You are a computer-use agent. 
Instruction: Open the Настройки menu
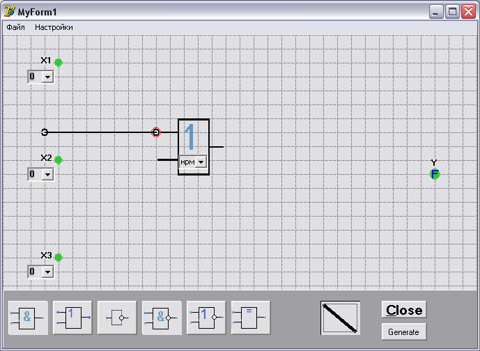(54, 27)
